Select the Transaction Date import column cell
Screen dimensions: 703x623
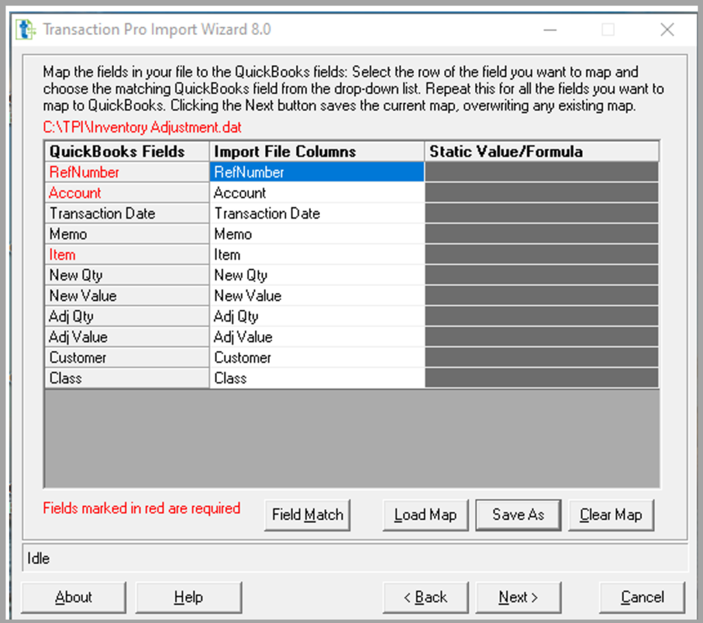316,213
